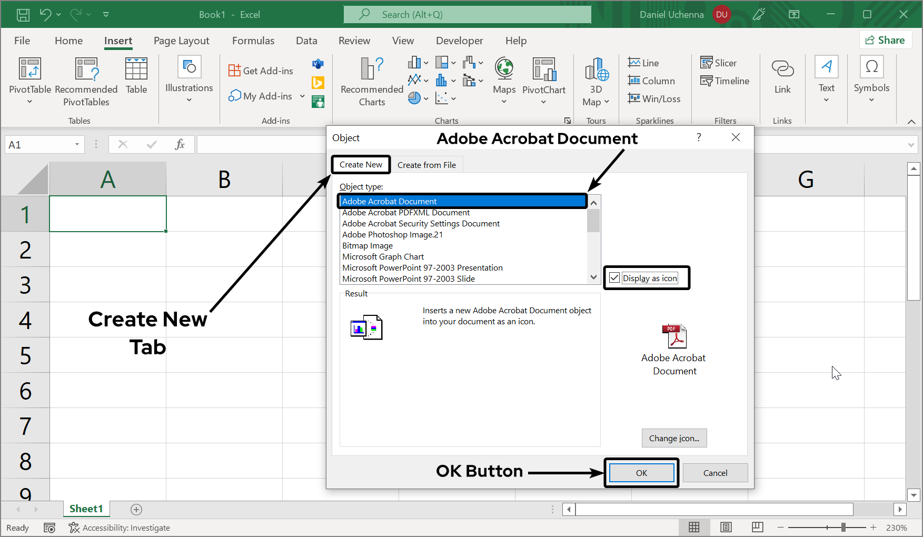Expand the Name Box dropdown arrow
923x537 pixels.
(x=77, y=145)
